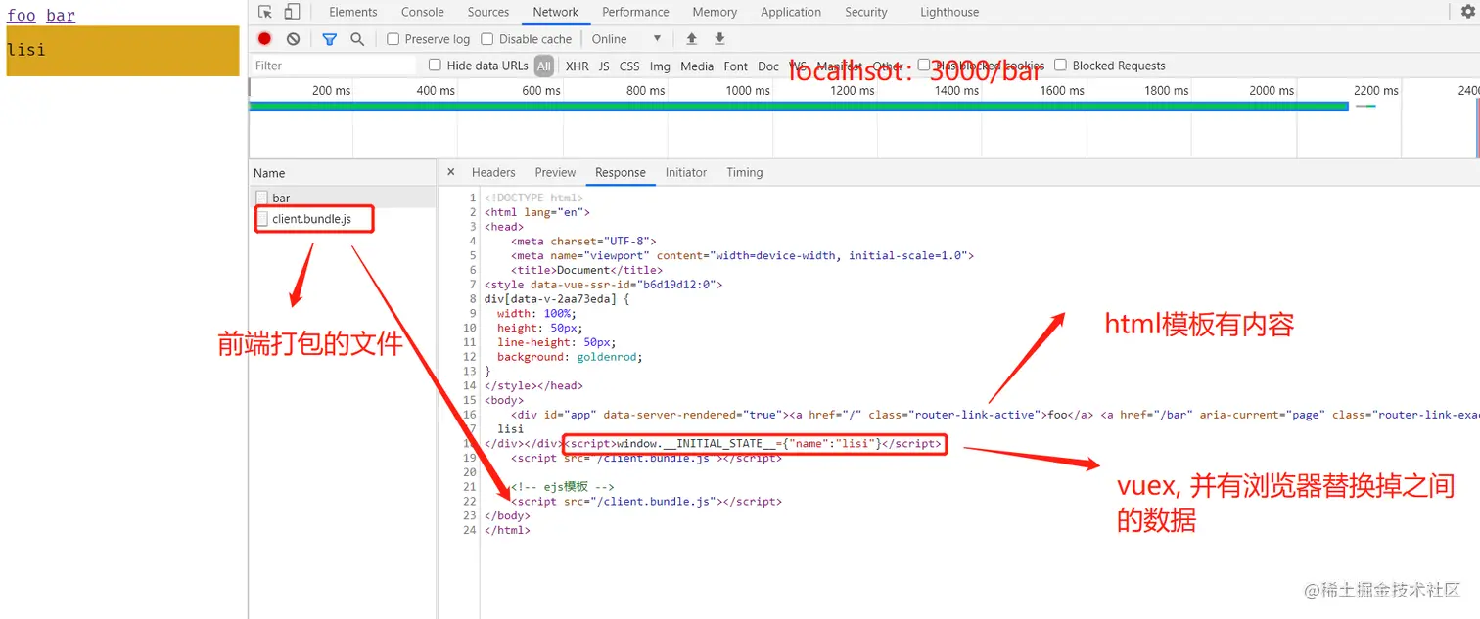1480x619 pixels.
Task: Show the request Headers tab
Action: point(493,172)
